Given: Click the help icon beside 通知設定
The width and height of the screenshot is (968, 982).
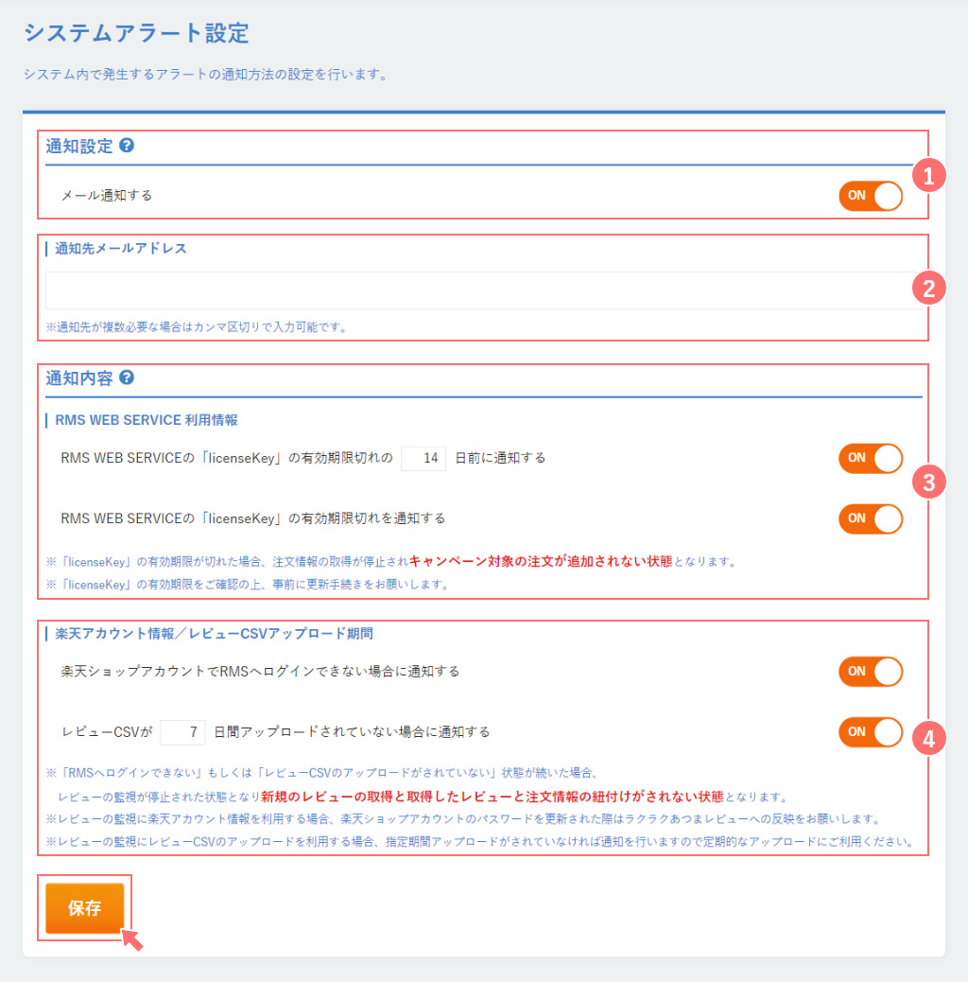Looking at the screenshot, I should click(x=127, y=146).
